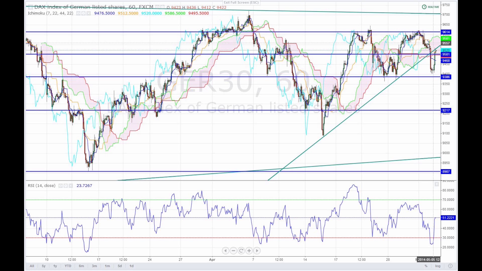The image size is (482, 271).
Task: Zoom out chart with minus button
Action: [x=233, y=251]
